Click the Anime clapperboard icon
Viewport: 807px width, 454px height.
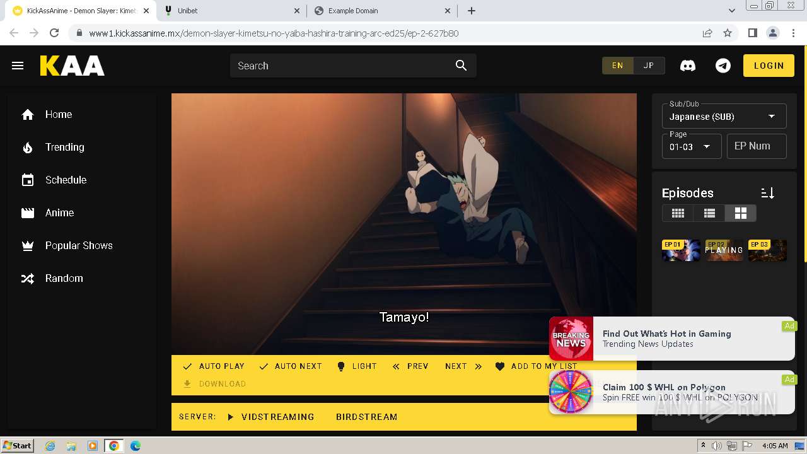tap(28, 212)
